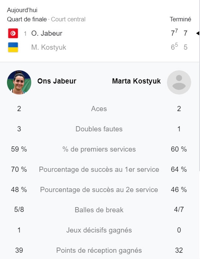Click the winner arrow indicator

click(198, 33)
